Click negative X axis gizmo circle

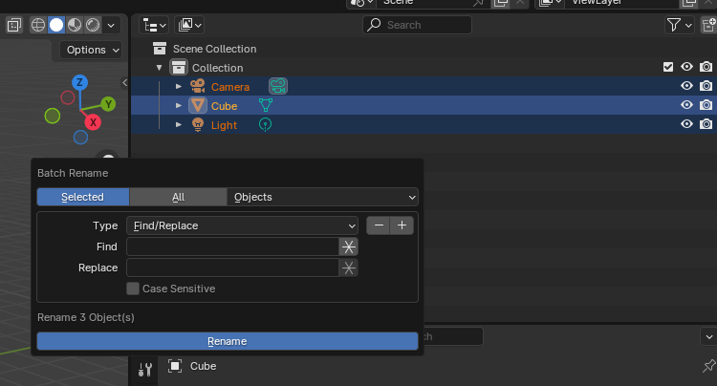(x=68, y=97)
